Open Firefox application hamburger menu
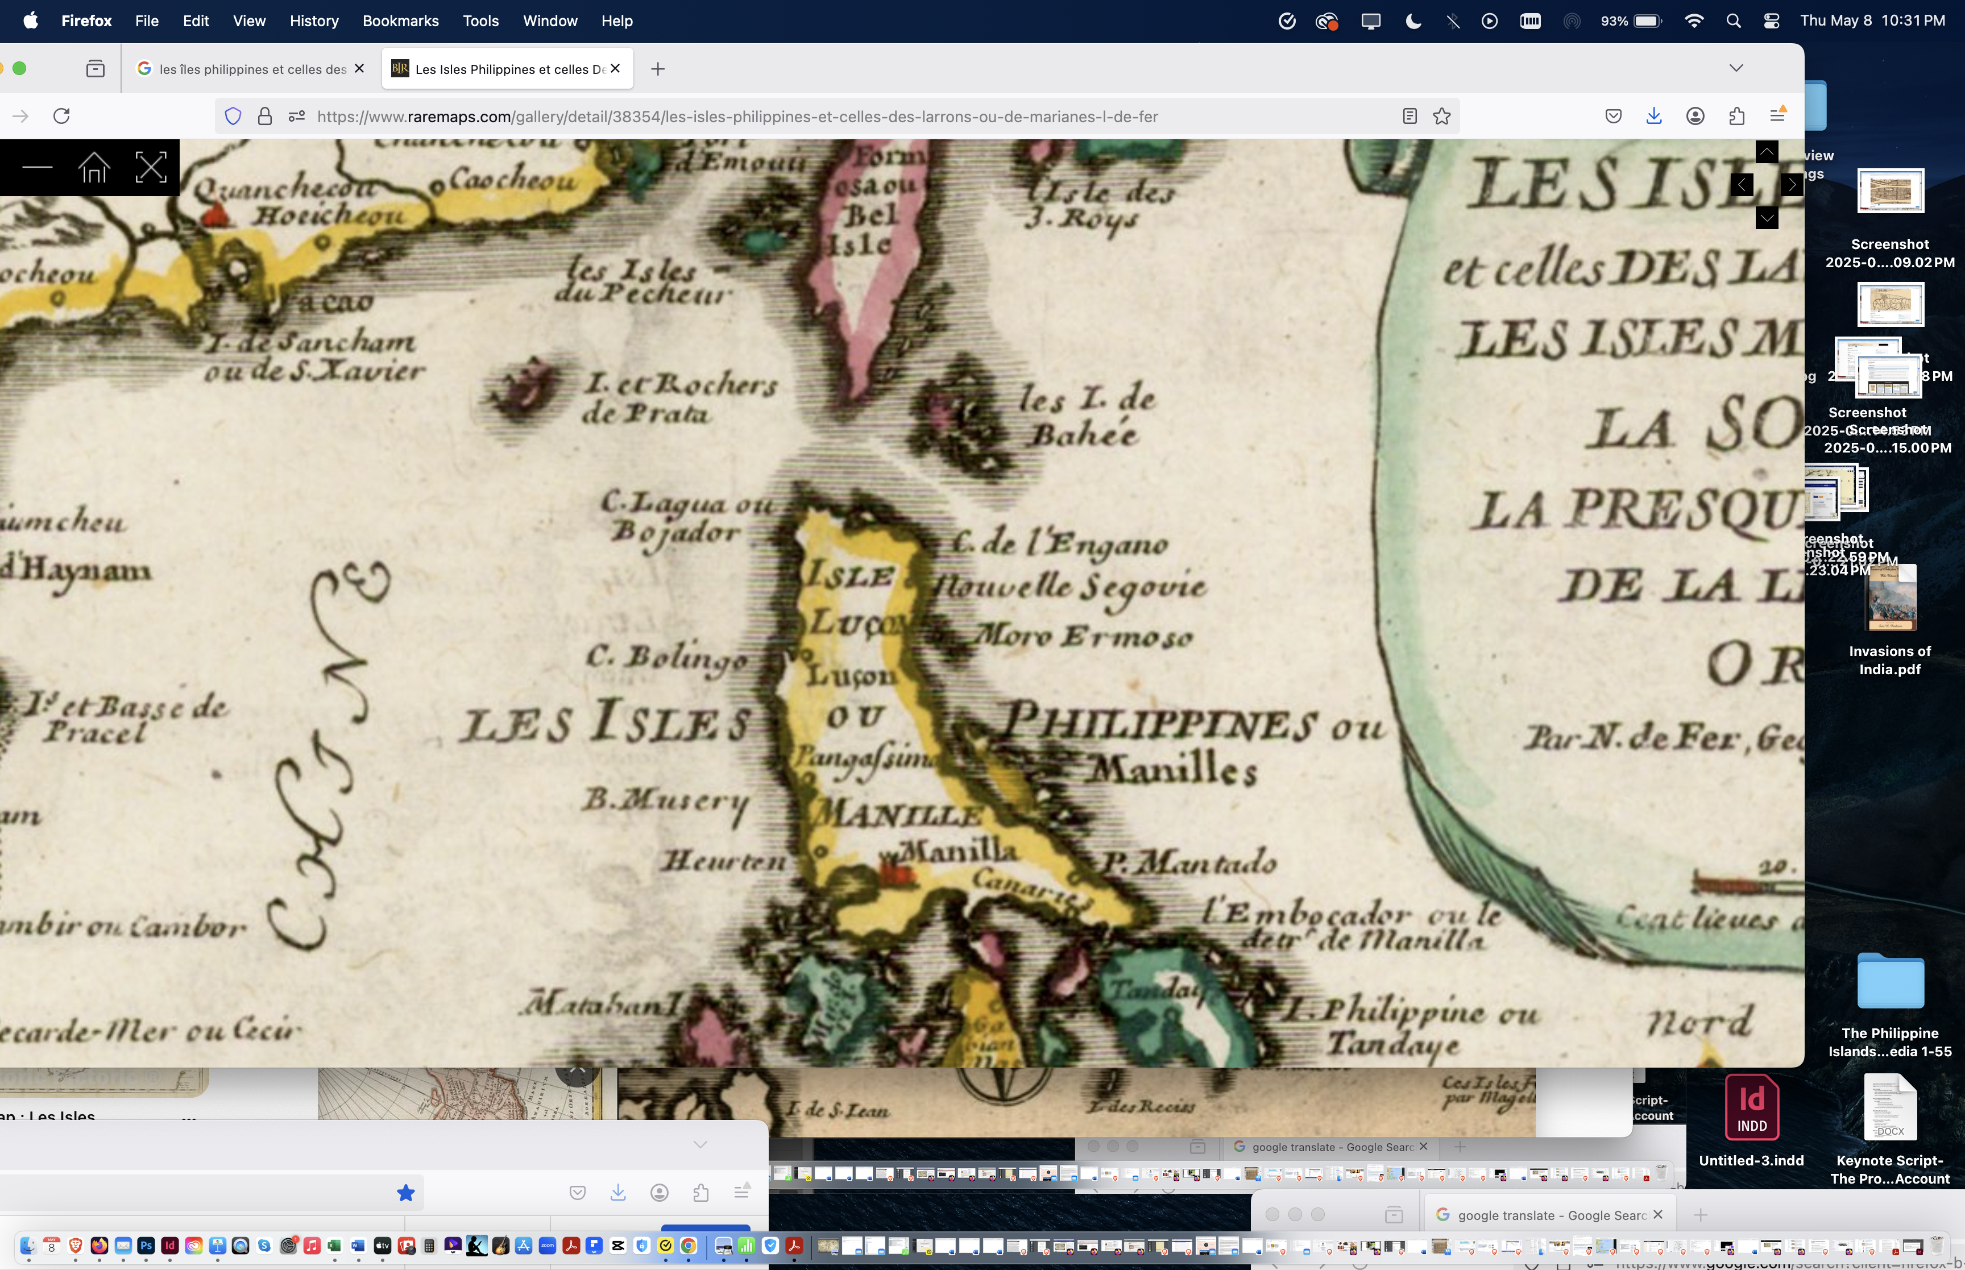This screenshot has width=1965, height=1270. (x=1778, y=117)
